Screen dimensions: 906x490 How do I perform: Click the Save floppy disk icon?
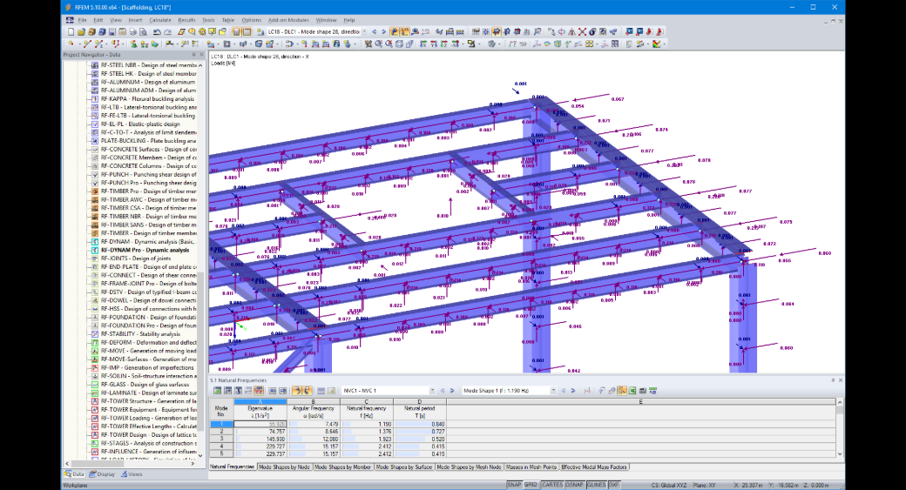click(112, 31)
